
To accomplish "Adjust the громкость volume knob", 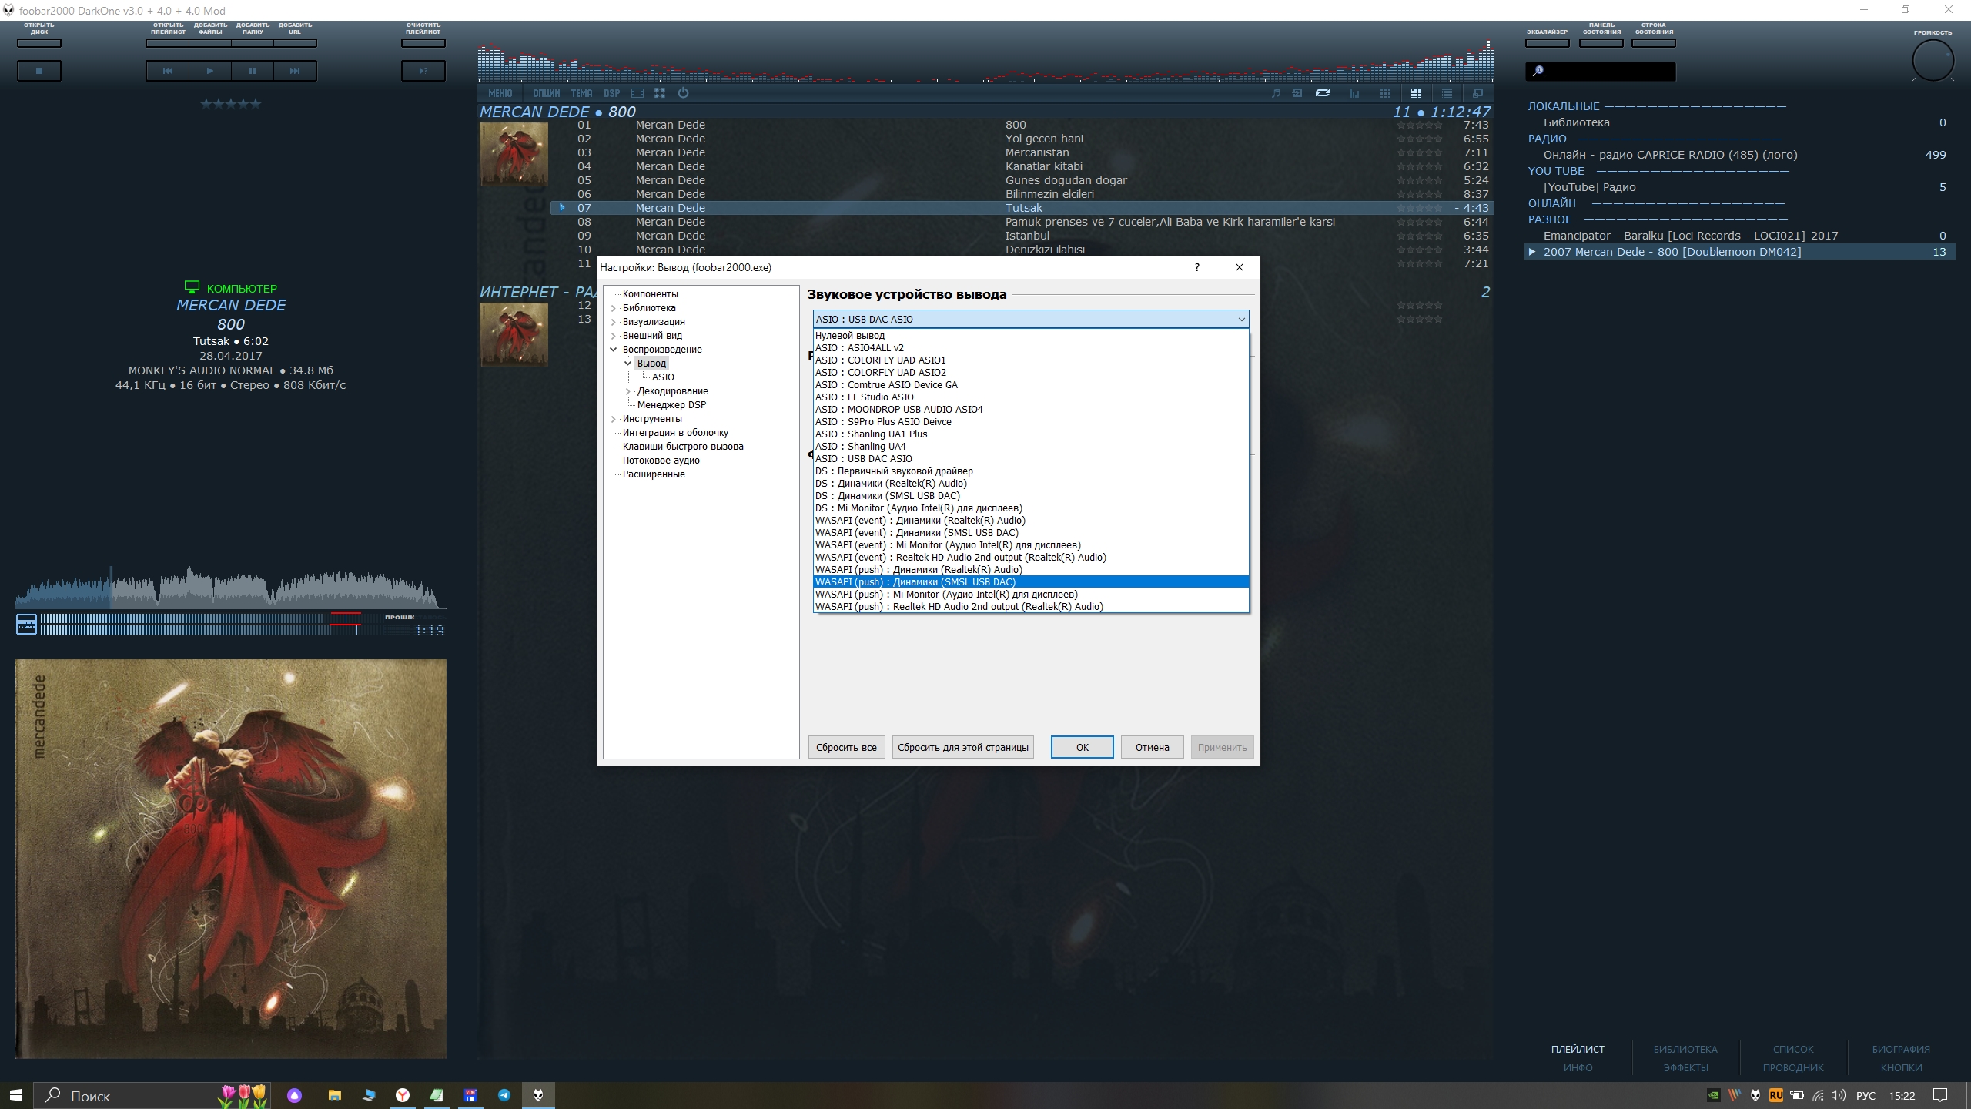I will pos(1933,61).
